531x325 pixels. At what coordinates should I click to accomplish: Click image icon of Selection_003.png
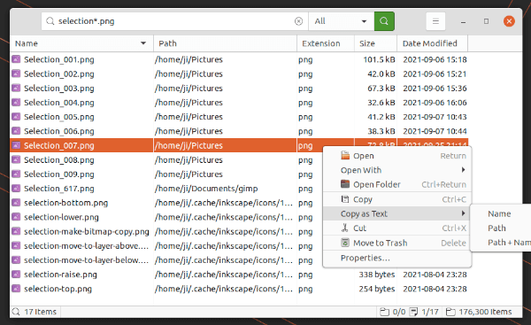(16, 88)
